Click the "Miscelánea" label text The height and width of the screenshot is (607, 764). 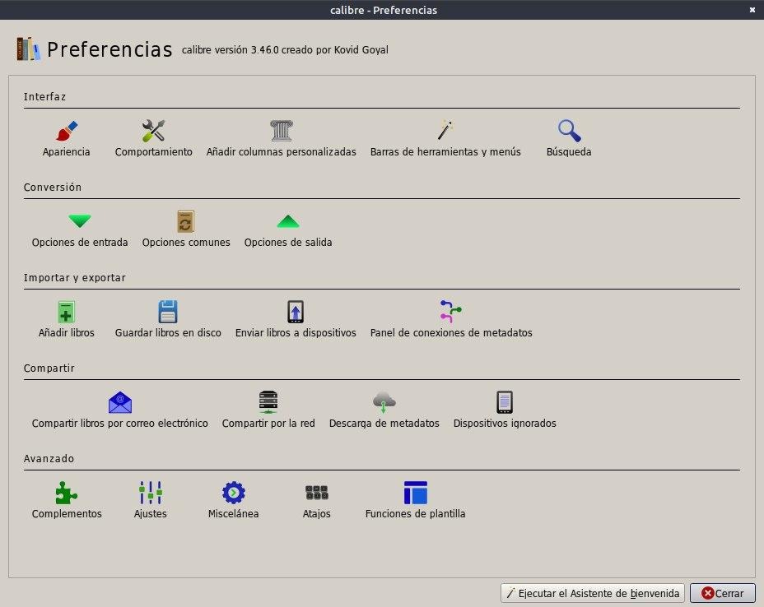[x=233, y=514]
